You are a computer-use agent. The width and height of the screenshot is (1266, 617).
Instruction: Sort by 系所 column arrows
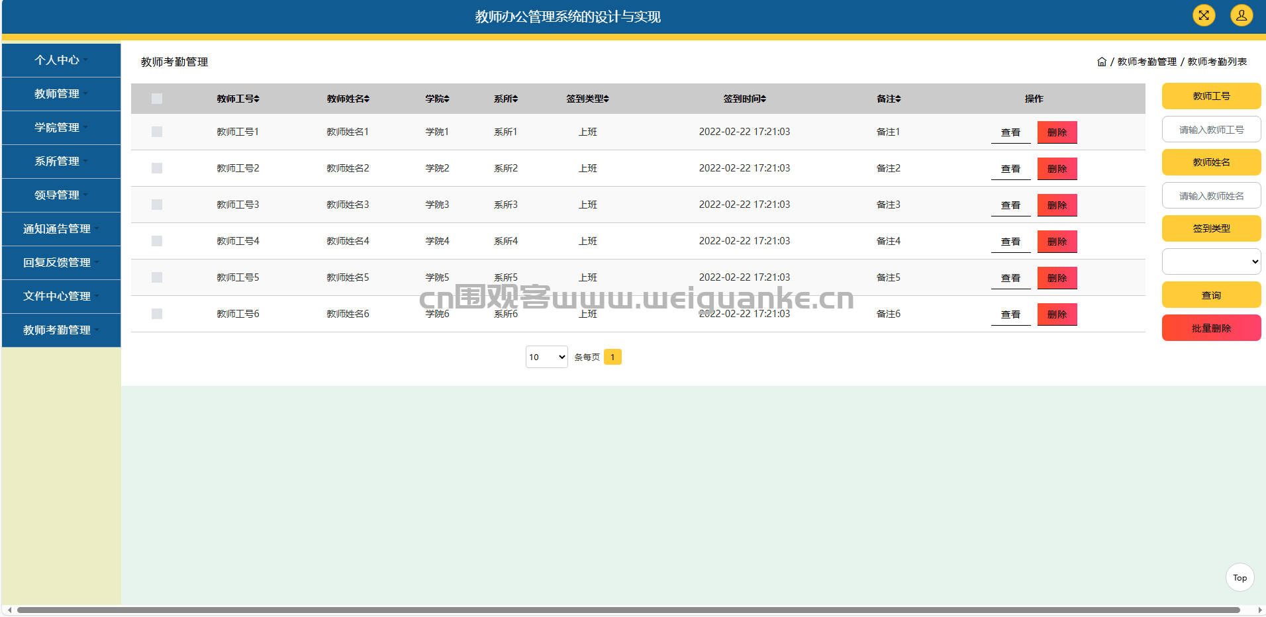pos(515,99)
